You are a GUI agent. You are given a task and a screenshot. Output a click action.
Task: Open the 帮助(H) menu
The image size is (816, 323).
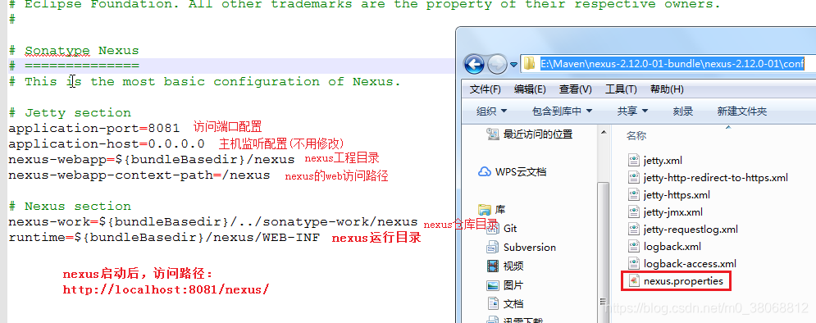[667, 89]
